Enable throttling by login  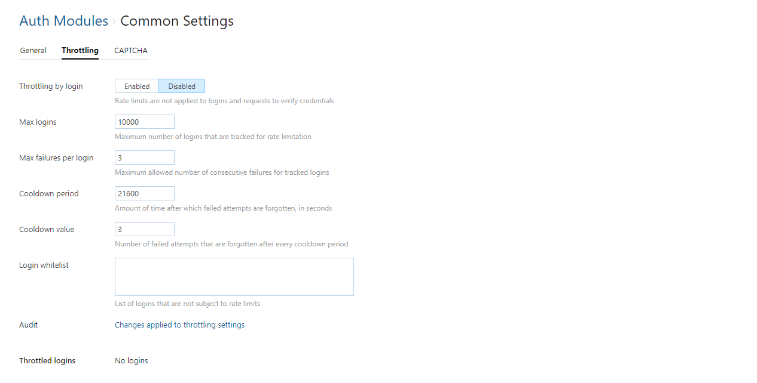tap(137, 87)
